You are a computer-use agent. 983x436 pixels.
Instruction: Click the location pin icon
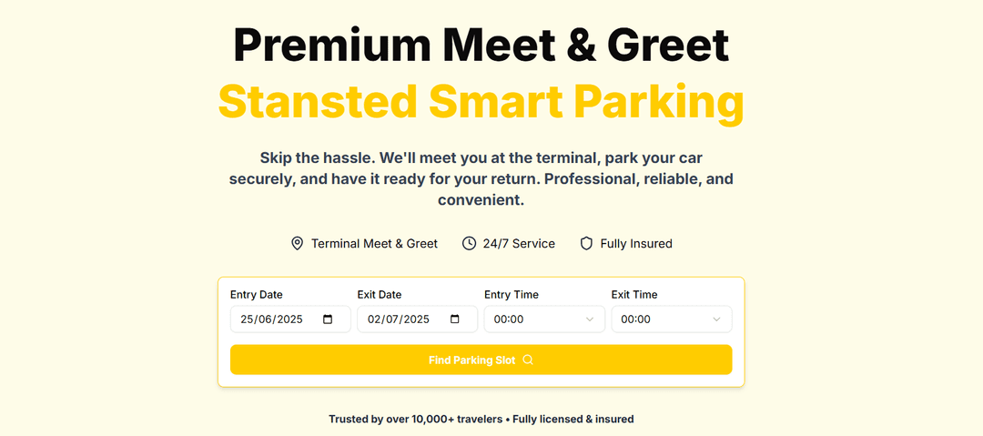[297, 243]
